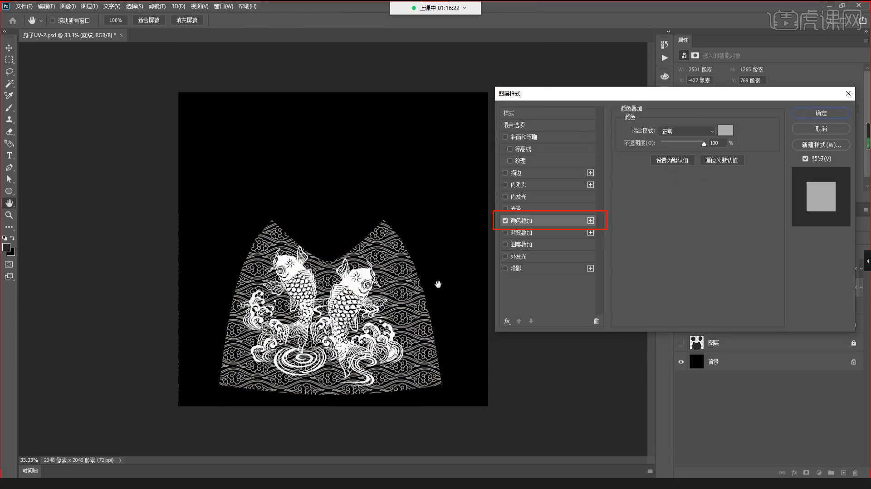Add another 颜色叠加 effect with plus

(x=590, y=221)
